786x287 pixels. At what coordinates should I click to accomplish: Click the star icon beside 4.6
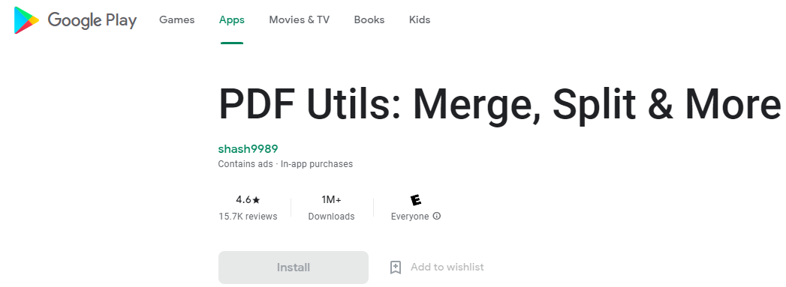(x=256, y=200)
